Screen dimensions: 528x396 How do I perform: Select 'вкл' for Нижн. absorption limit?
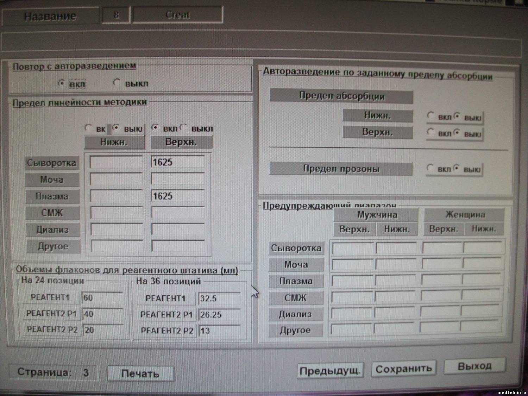[x=430, y=116]
